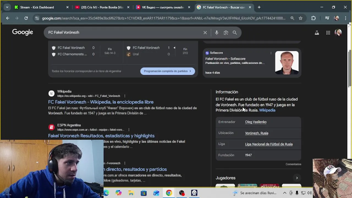Open a new browser tab
Viewport: 352px width, 198px height.
259,7
